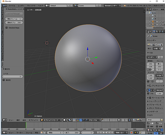Open the レンダー menu in top bar

pos(21,6)
